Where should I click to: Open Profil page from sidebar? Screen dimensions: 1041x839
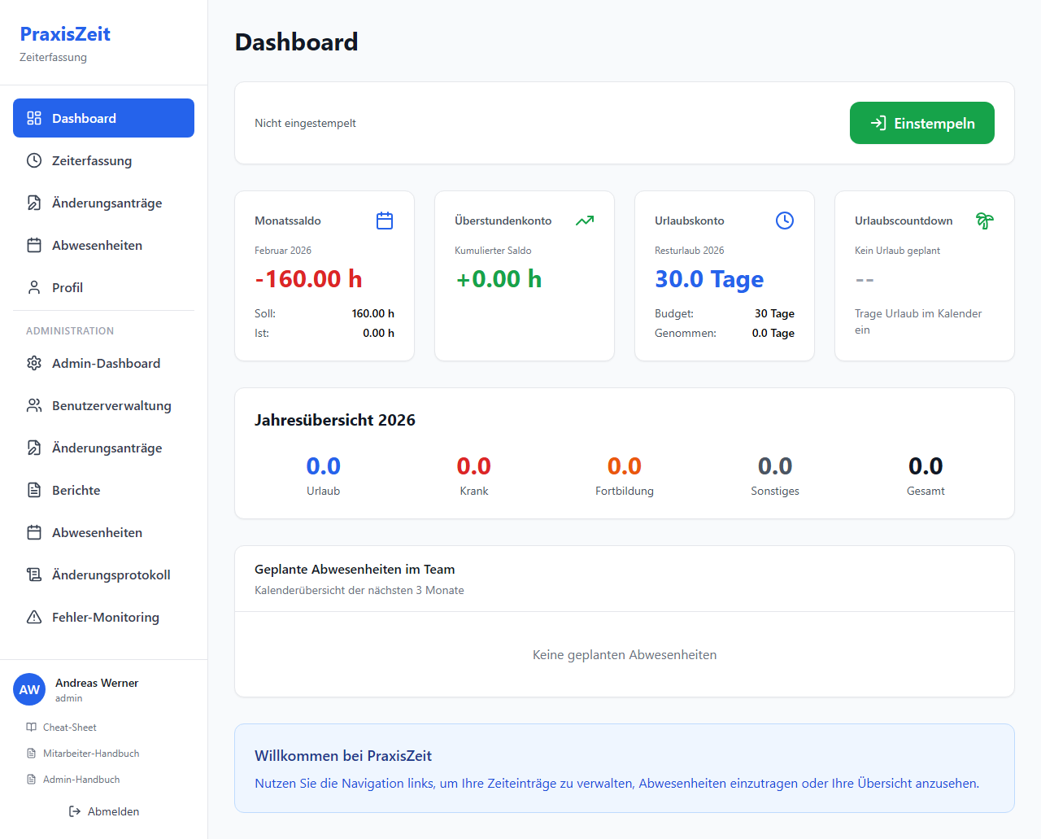103,287
